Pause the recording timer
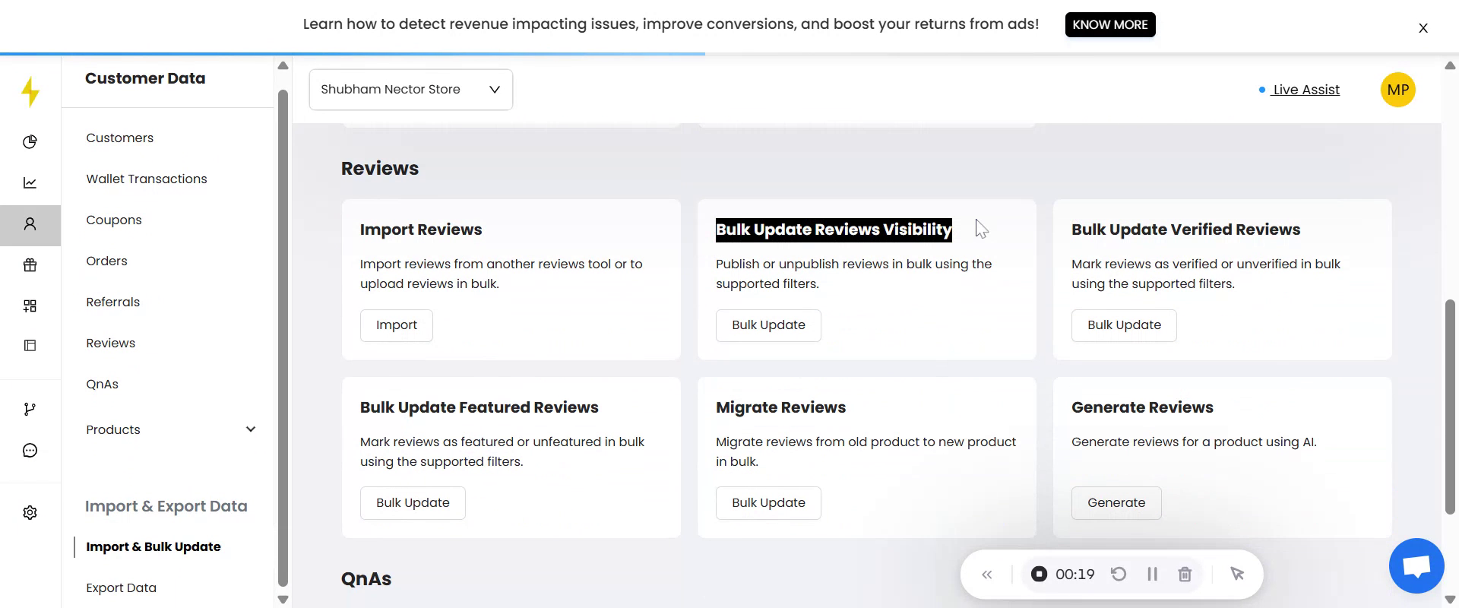Image resolution: width=1459 pixels, height=608 pixels. click(1152, 575)
